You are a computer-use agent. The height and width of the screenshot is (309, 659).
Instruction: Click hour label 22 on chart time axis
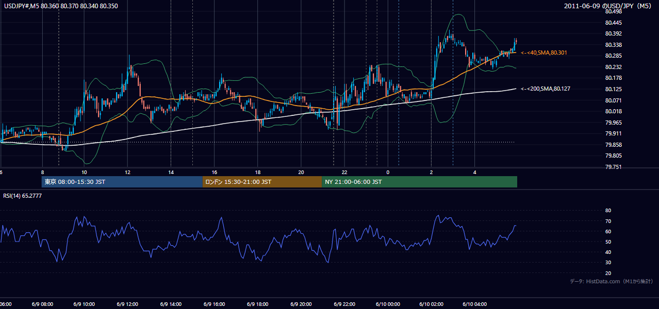tap(344, 172)
